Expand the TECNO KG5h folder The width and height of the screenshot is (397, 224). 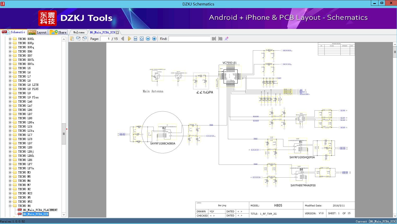10,39
